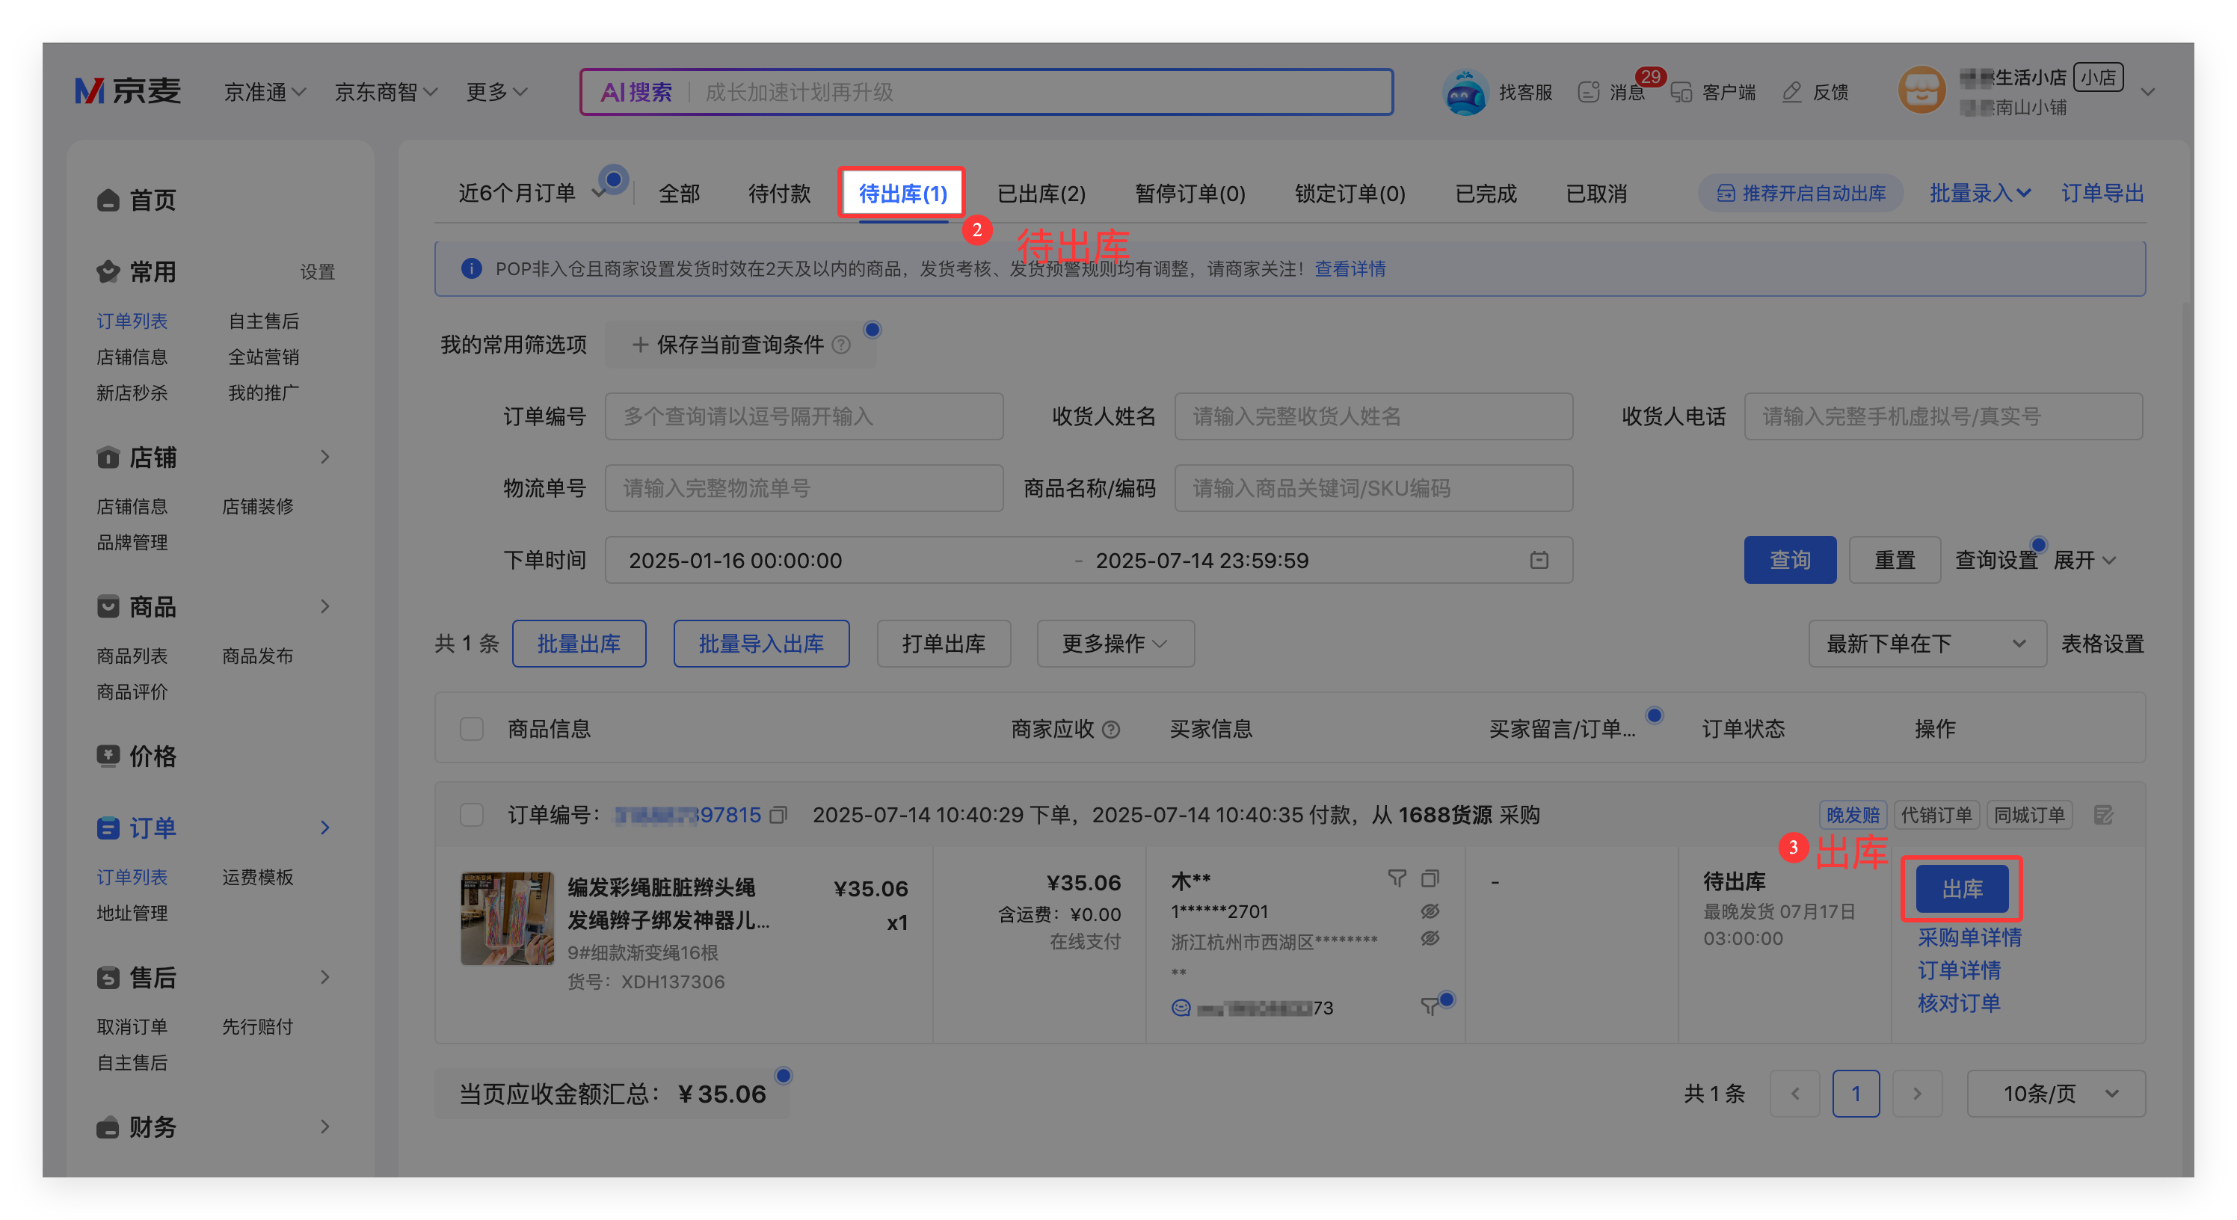Reveal the hidden buyer phone number

1430,911
